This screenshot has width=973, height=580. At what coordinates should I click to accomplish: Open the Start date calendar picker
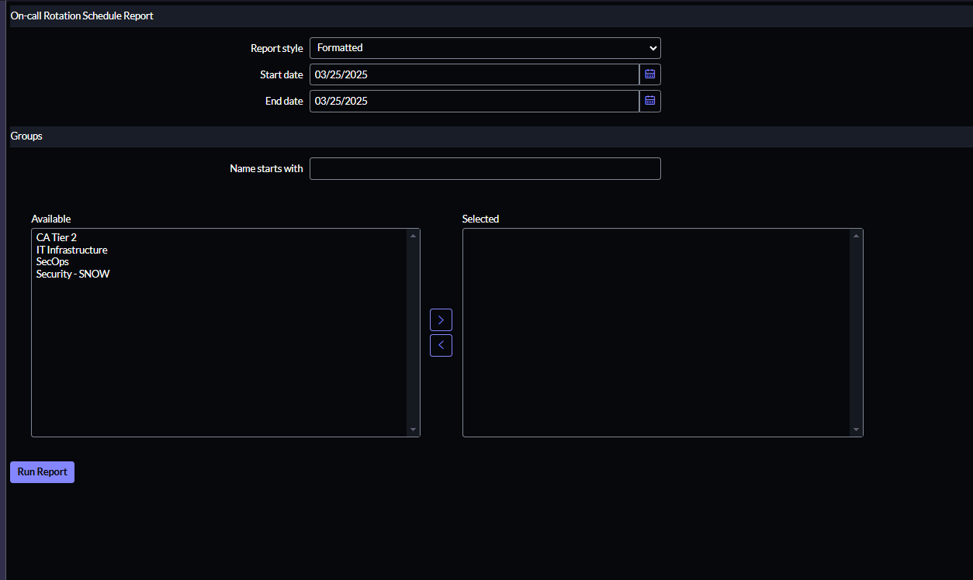(650, 74)
